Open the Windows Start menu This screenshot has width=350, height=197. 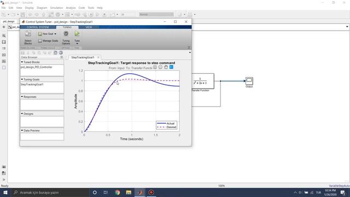tap(5, 192)
